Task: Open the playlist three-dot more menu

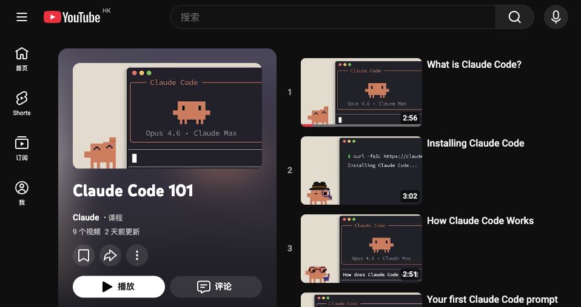Action: [x=137, y=255]
